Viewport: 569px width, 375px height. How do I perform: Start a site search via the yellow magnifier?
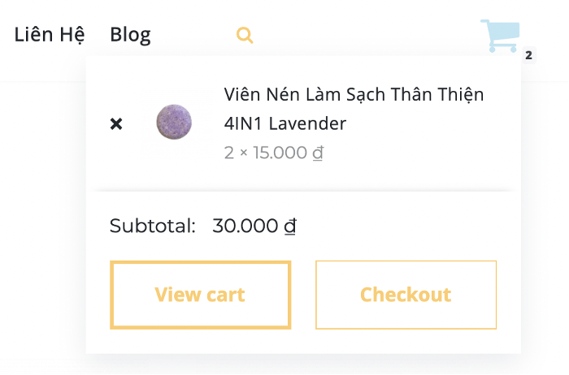tap(245, 35)
